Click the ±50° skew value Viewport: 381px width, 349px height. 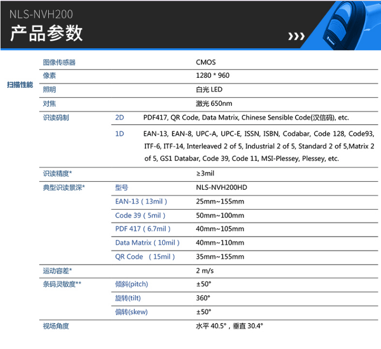[x=203, y=312]
